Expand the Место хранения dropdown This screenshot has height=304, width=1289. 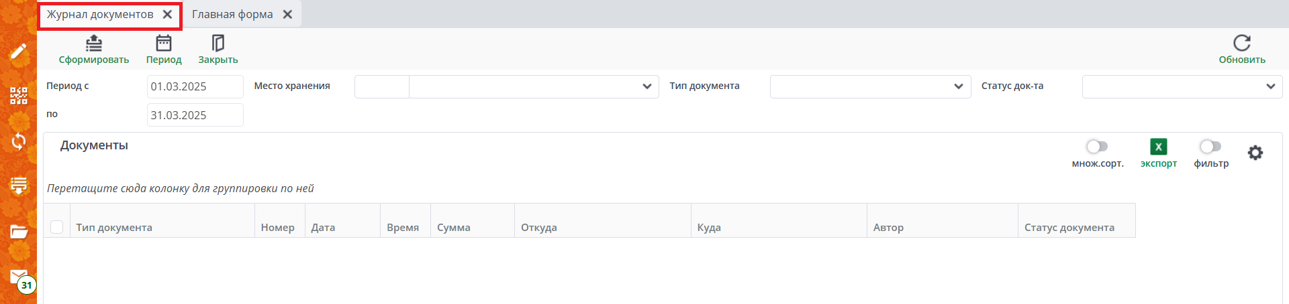(647, 86)
